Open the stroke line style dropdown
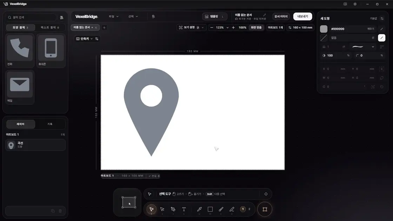 (363, 47)
